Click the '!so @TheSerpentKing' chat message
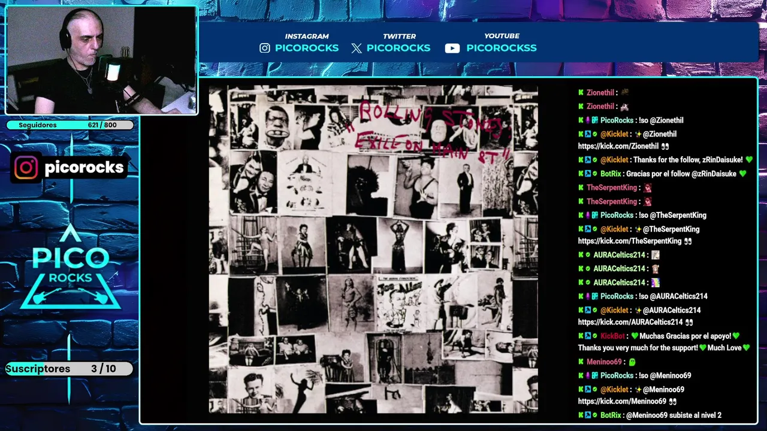Image resolution: width=767 pixels, height=431 pixels. (672, 215)
